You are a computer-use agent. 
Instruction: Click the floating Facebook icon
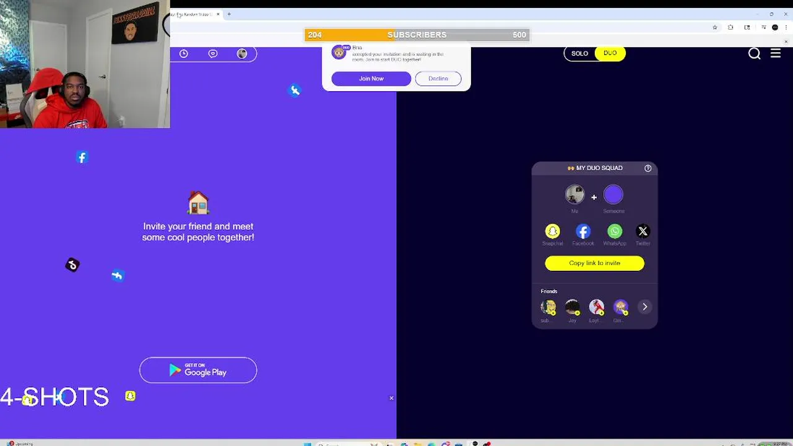click(x=82, y=157)
